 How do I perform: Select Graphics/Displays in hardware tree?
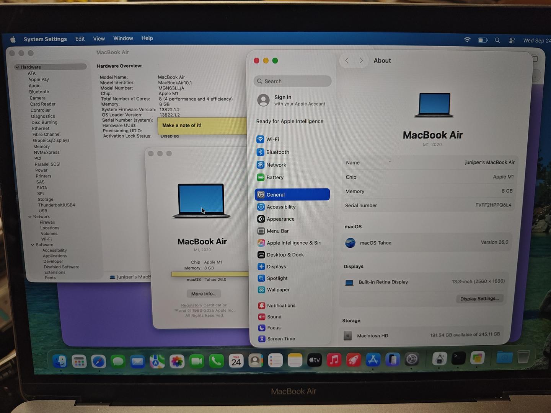[x=51, y=140]
